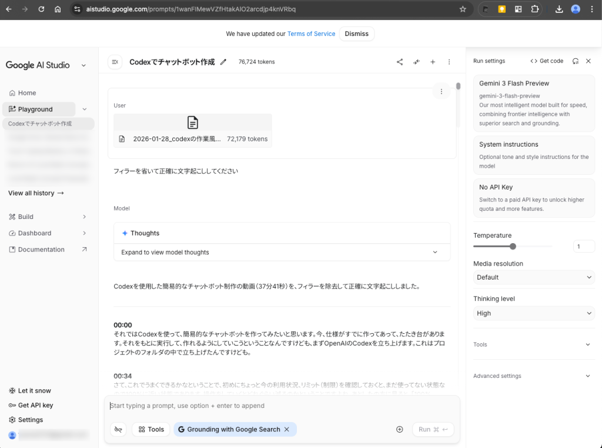
Task: Open browser extensions puzzle icon
Action: point(534,9)
